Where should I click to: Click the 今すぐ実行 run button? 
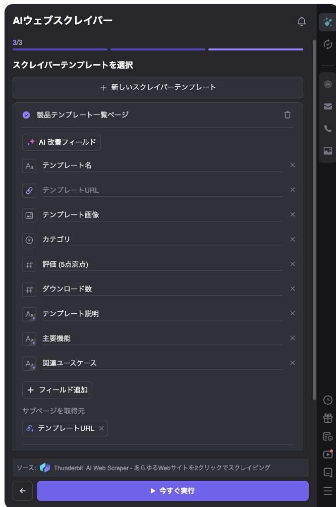click(173, 490)
